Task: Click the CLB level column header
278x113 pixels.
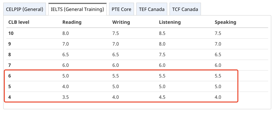Action: click(x=19, y=22)
